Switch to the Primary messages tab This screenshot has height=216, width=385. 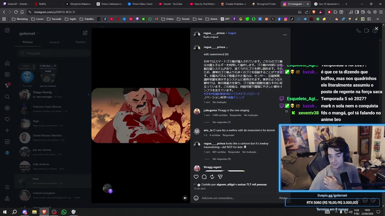coord(28,42)
